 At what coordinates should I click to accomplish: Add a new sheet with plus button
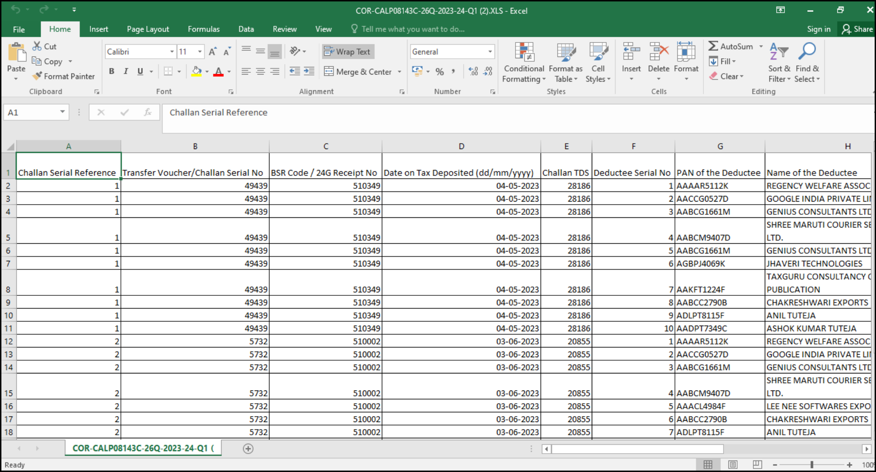pyautogui.click(x=248, y=448)
